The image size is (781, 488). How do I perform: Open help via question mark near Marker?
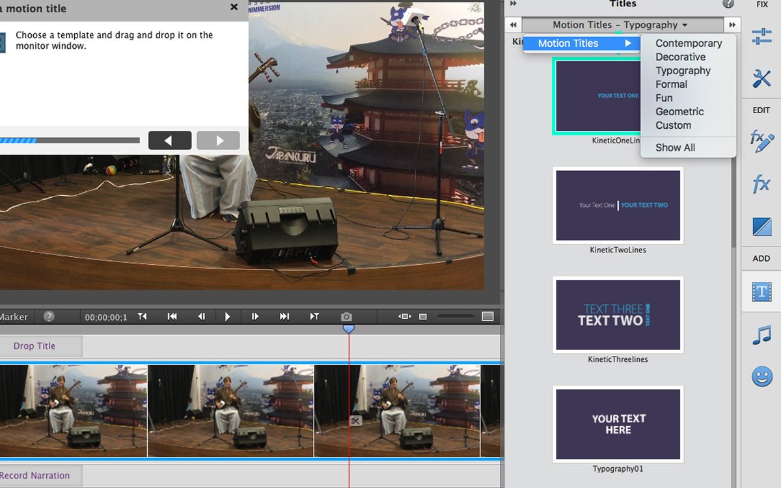pyautogui.click(x=48, y=317)
